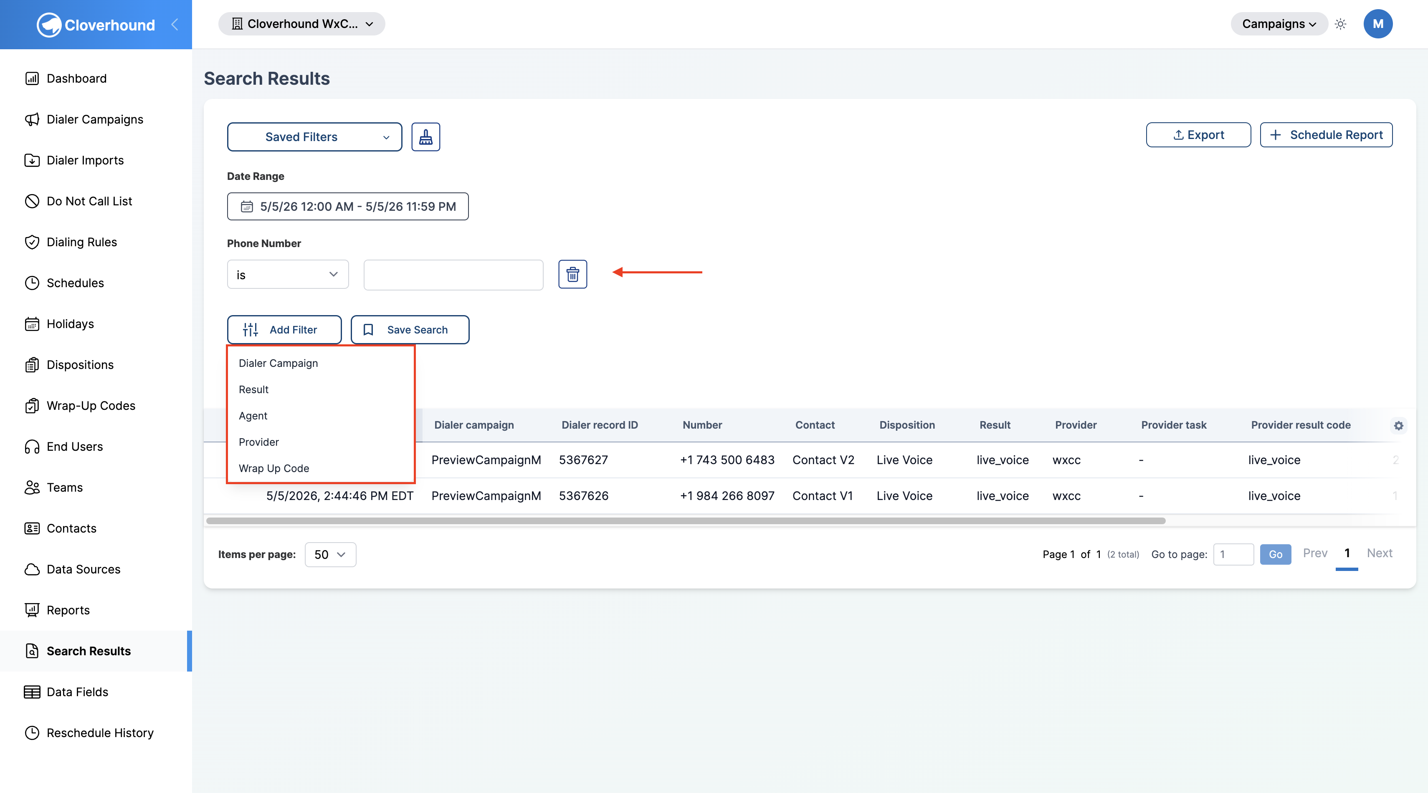The height and width of the screenshot is (793, 1428).
Task: Click the Provider result code column header
Action: (1301, 425)
